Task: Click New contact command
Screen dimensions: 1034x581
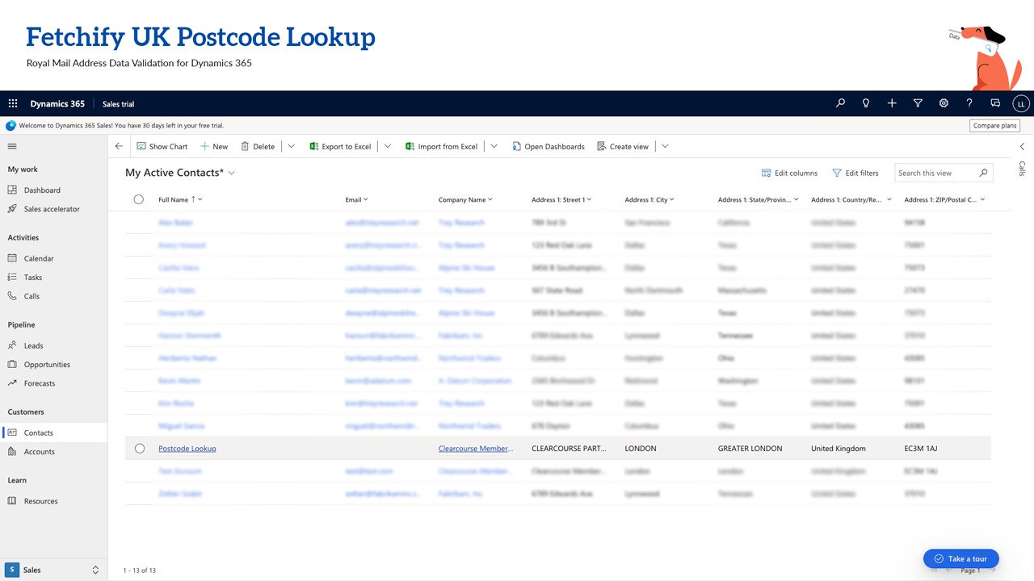Action: coord(214,146)
